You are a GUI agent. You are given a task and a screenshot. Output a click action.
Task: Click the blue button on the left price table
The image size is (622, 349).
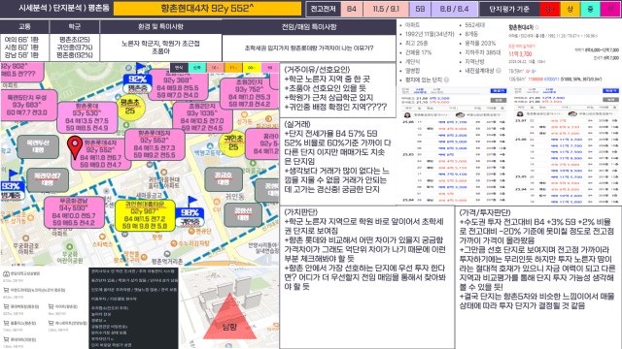499,91
